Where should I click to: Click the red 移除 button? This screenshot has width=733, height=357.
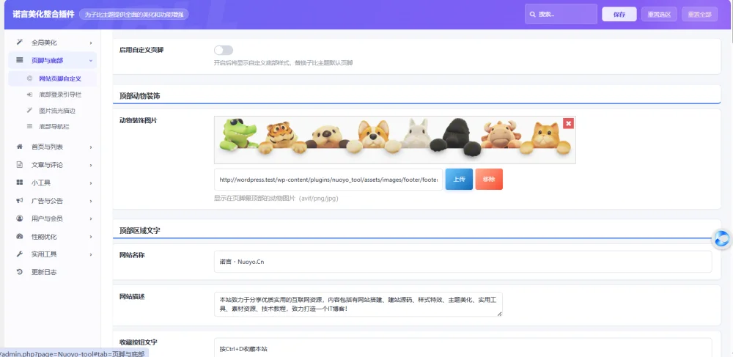pyautogui.click(x=489, y=180)
